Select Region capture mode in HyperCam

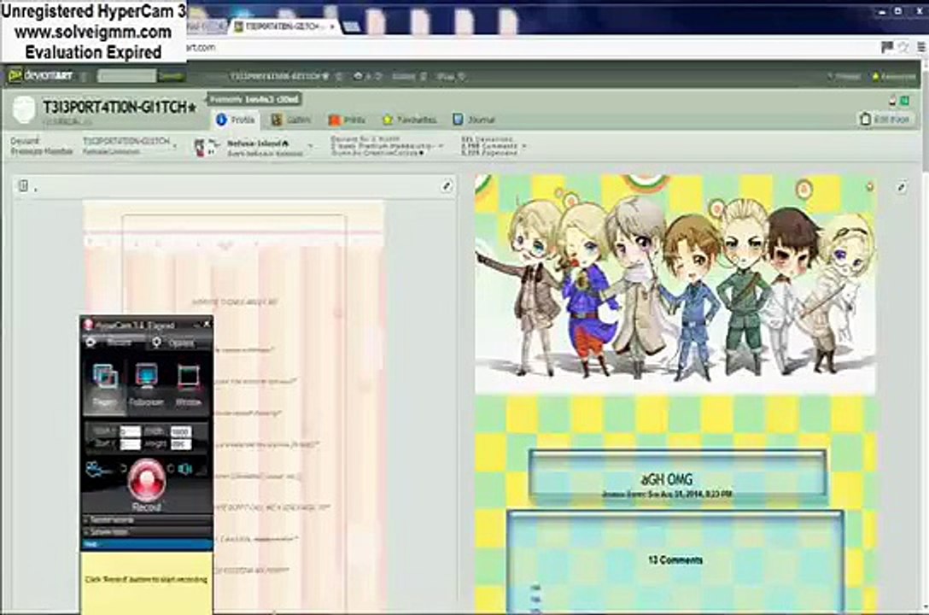(104, 385)
